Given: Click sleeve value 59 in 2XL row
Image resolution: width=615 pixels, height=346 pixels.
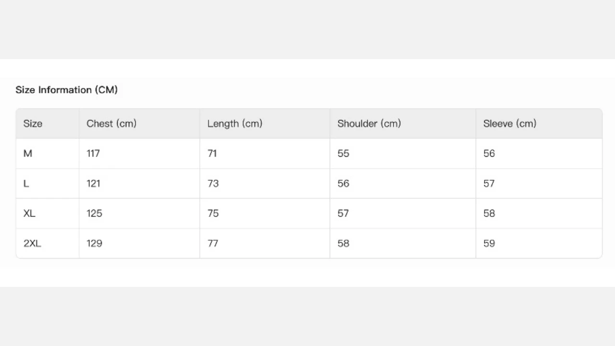Looking at the screenshot, I should tap(489, 243).
